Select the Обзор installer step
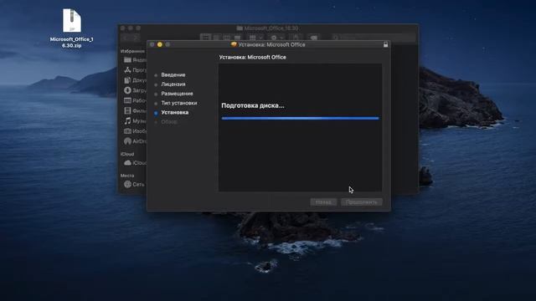This screenshot has width=536, height=301. [x=169, y=121]
